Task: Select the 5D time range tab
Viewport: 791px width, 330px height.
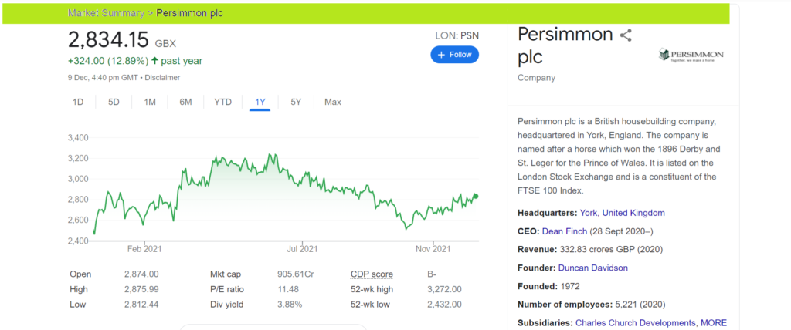Action: tap(114, 102)
